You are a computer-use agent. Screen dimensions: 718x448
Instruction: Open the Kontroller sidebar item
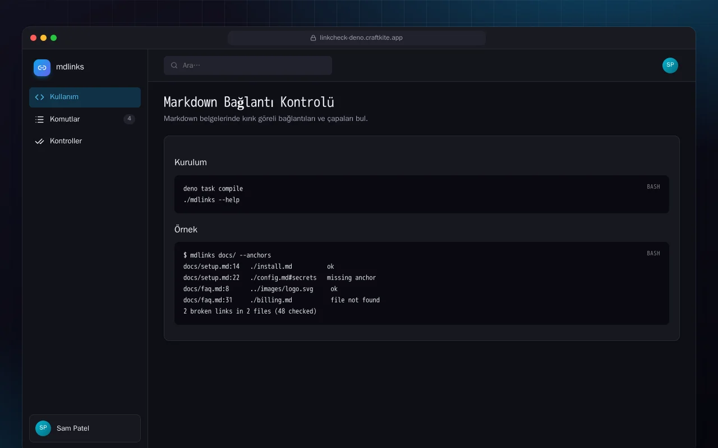click(85, 141)
